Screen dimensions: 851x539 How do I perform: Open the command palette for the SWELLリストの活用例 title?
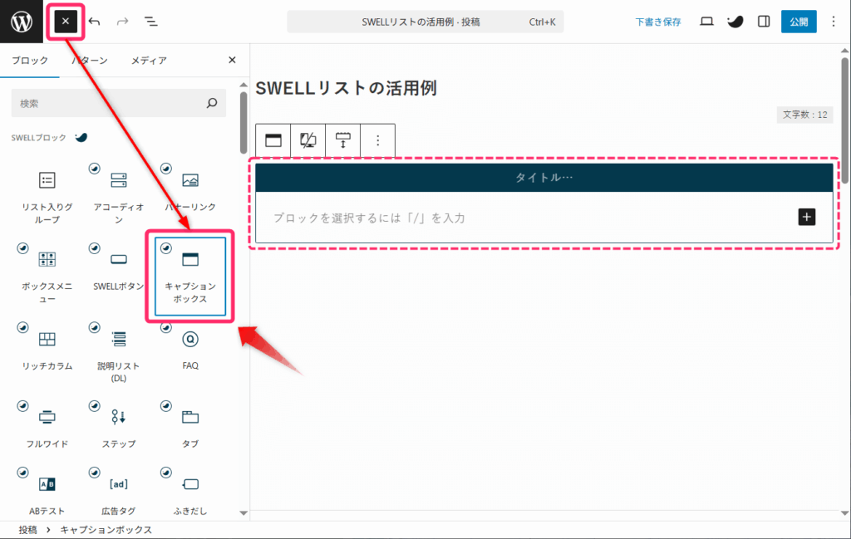tap(425, 22)
